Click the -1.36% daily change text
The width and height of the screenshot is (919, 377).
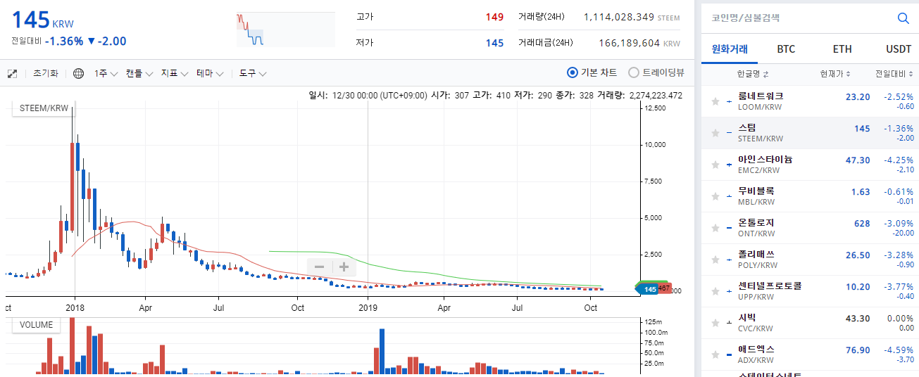click(x=64, y=41)
